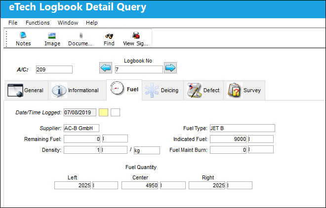
Task: Click the Informational tab info icon
Action: pos(59,90)
